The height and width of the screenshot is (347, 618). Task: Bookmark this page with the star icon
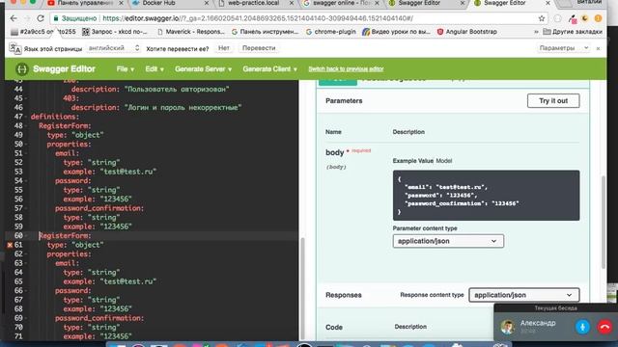coord(542,18)
